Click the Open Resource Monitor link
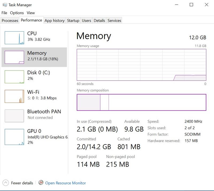This screenshot has width=214, height=191. point(66,183)
